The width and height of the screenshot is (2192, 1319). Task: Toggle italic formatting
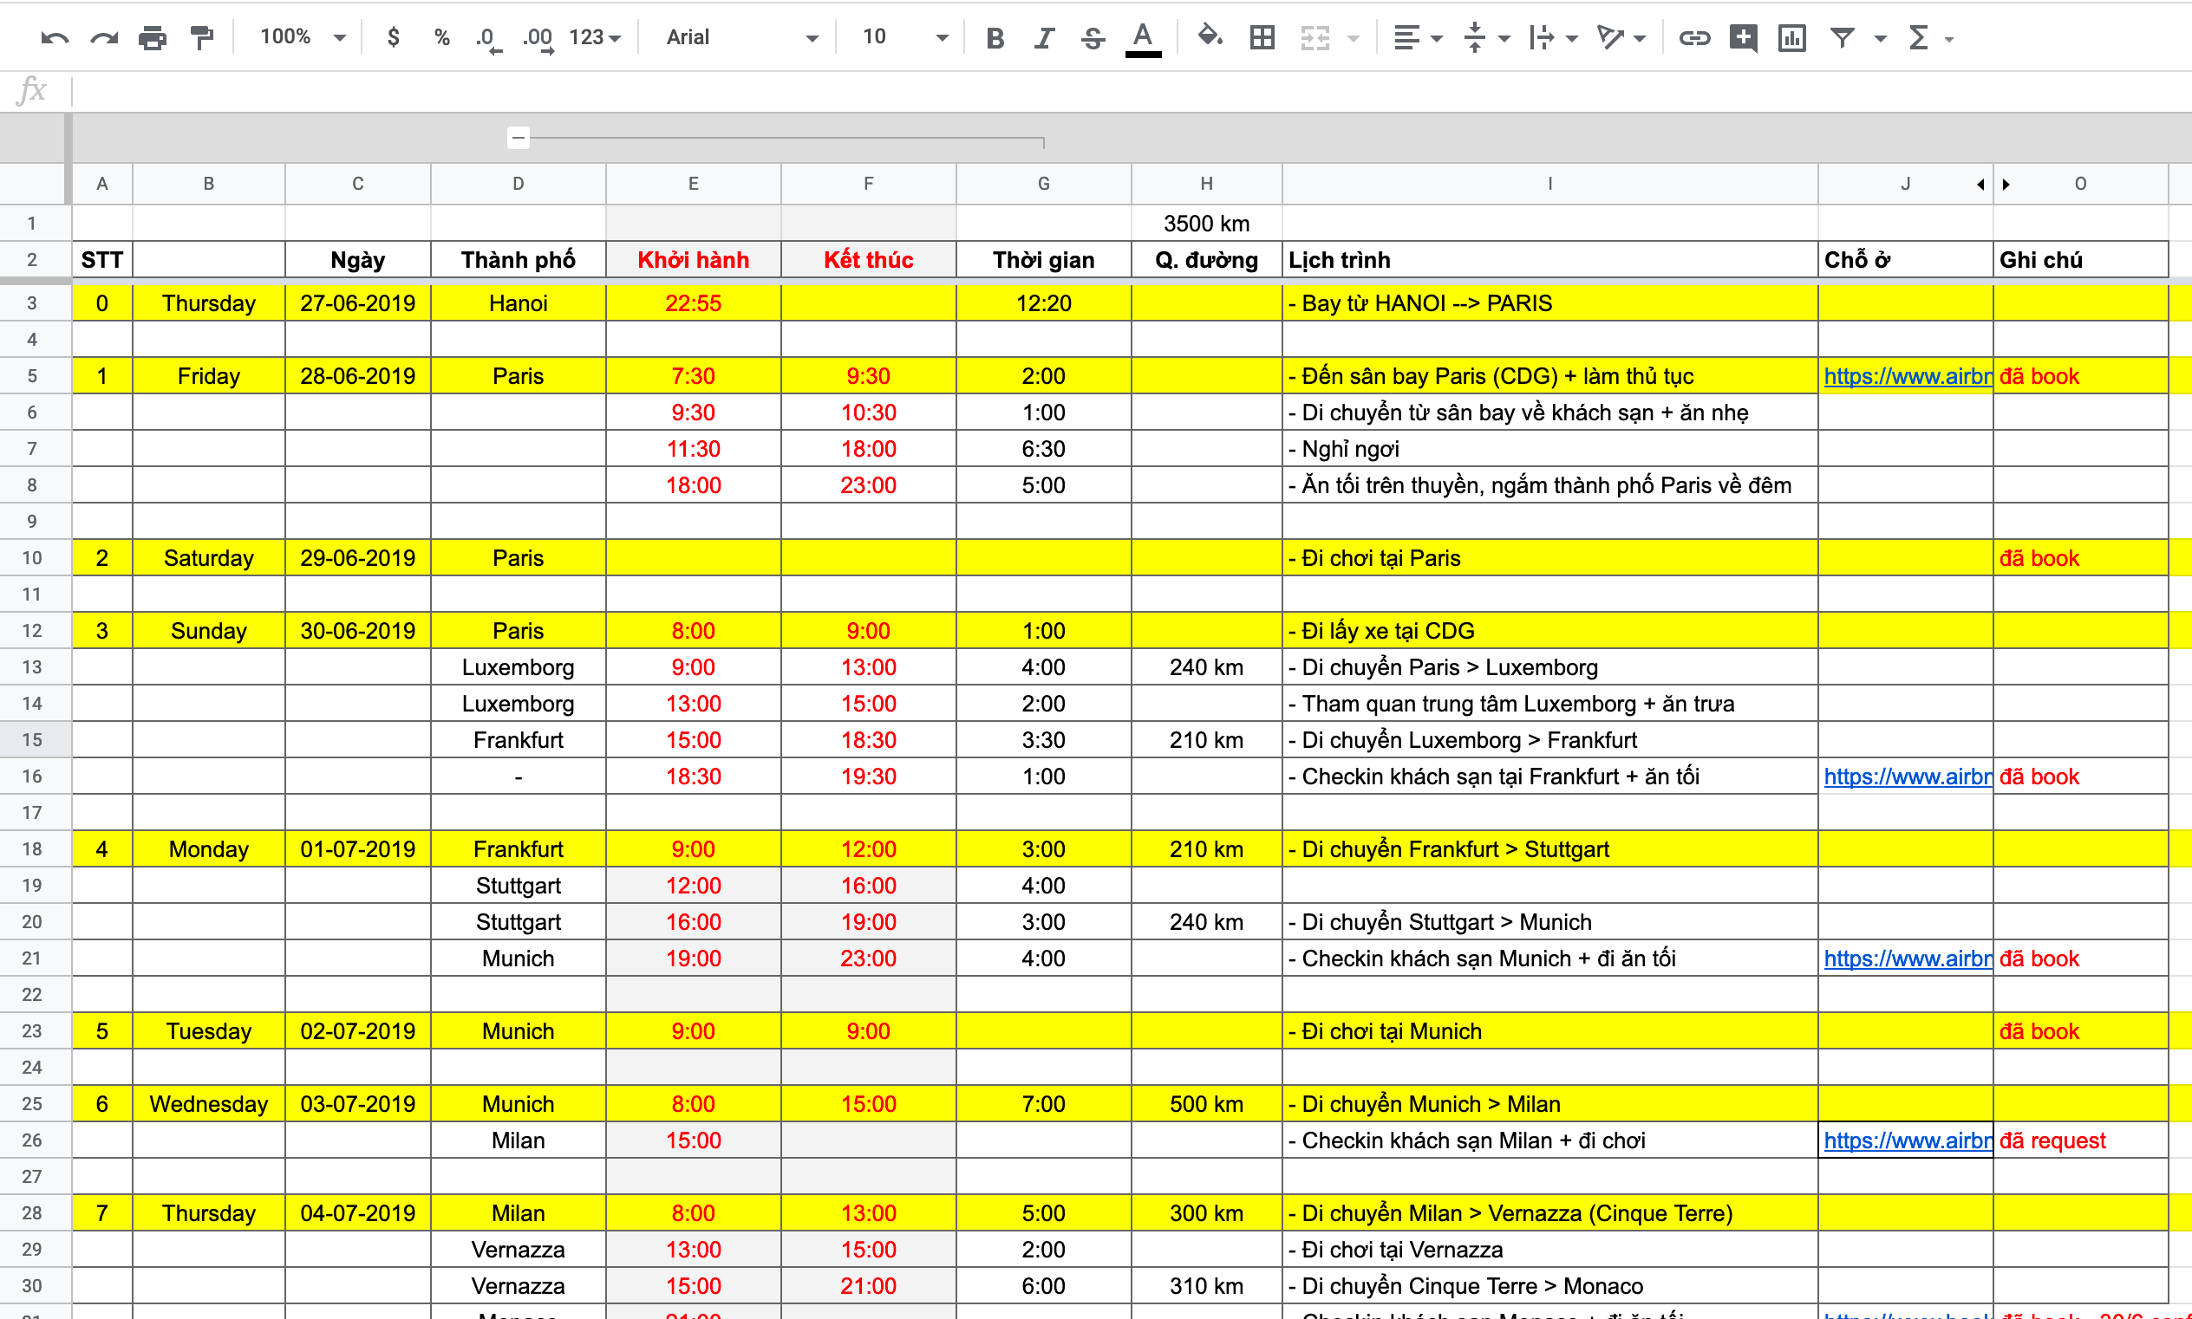(1044, 37)
